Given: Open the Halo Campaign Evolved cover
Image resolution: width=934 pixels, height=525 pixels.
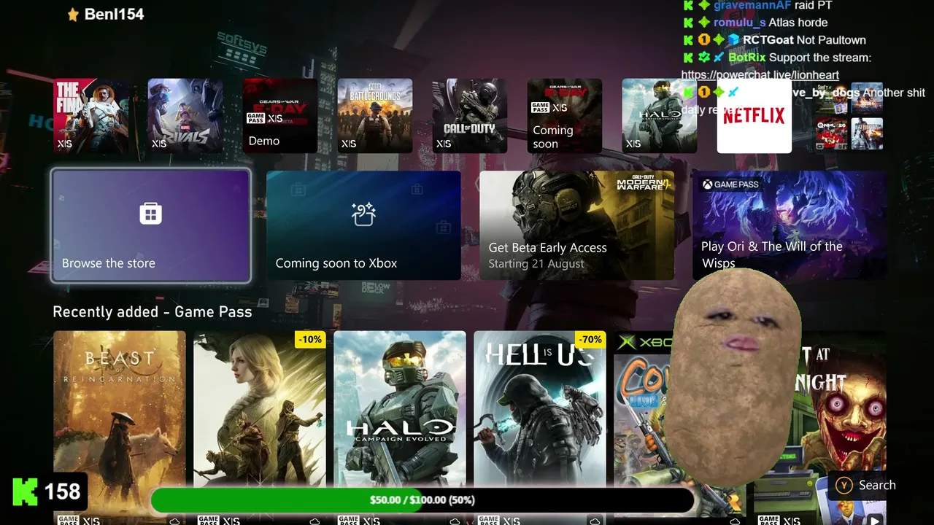Looking at the screenshot, I should [x=400, y=428].
